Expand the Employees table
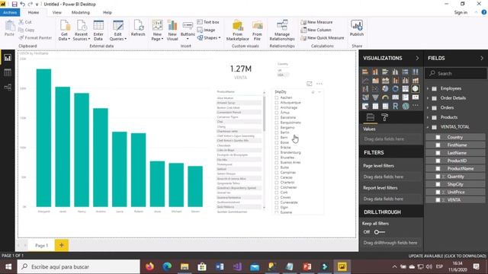This screenshot has width=488, height=274. click(x=428, y=88)
